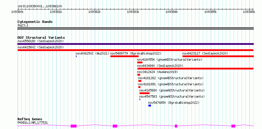Image resolution: width=262 pixels, height=129 pixels.
Task: Click the nsv6415602 (Sedlazeck2020) label
Action: pos(41,47)
